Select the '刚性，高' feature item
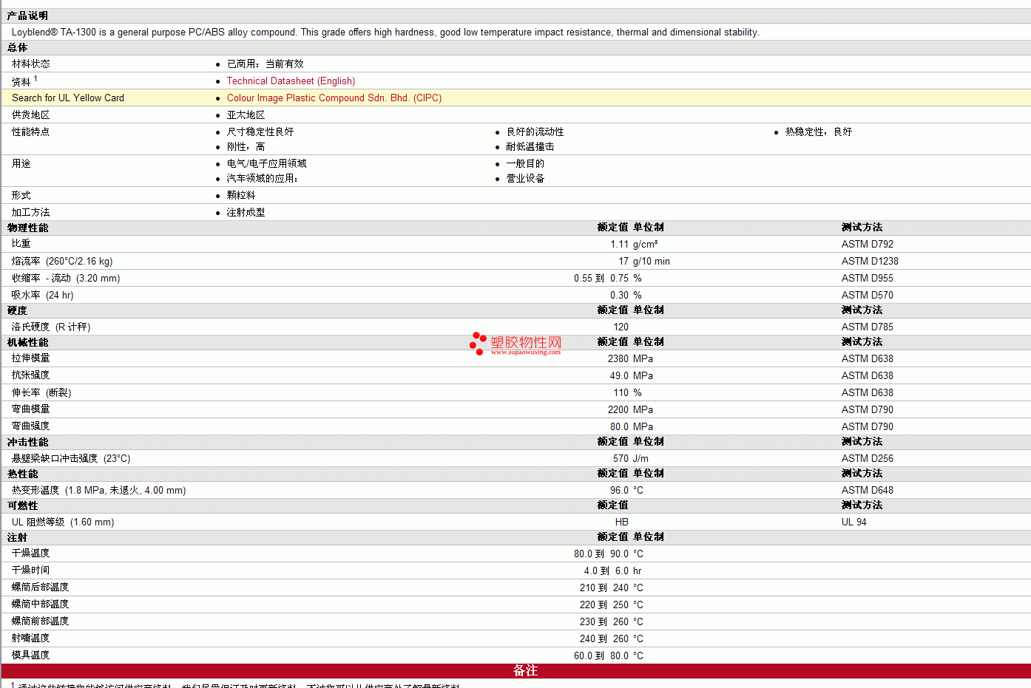 (246, 147)
